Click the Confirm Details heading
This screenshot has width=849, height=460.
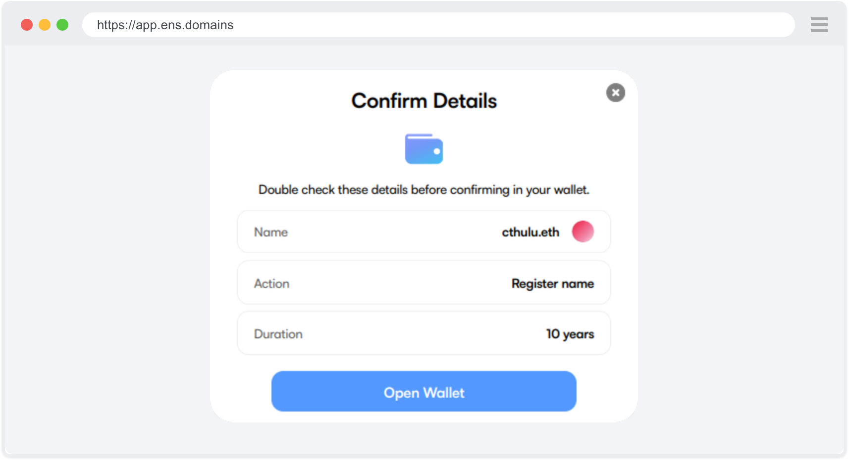tap(424, 101)
